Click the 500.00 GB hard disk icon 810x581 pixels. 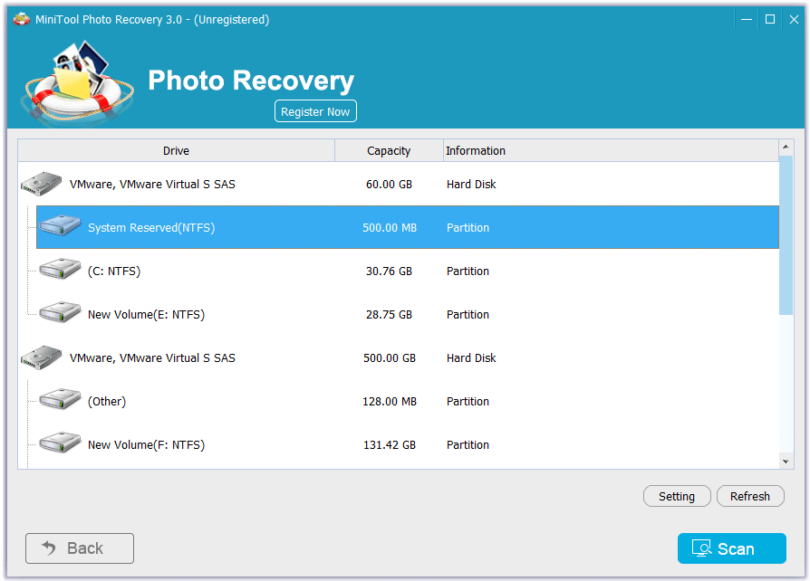[x=42, y=357]
